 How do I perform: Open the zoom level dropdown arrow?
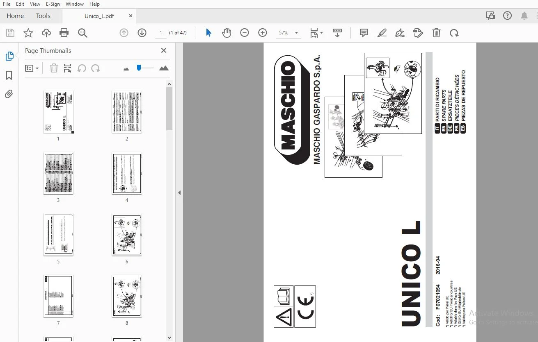[296, 33]
